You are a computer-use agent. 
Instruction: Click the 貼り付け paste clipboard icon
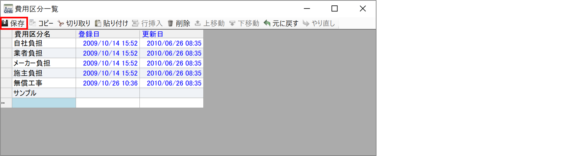point(98,23)
